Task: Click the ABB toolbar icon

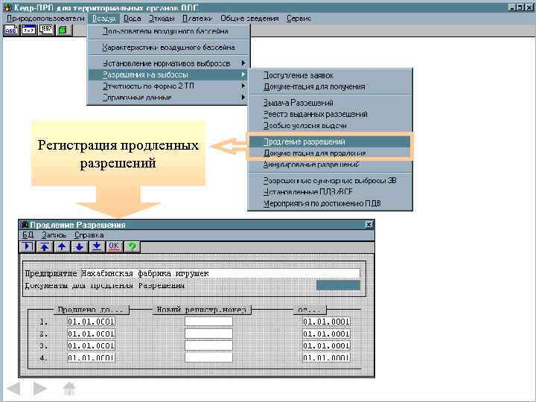Action: (x=11, y=31)
